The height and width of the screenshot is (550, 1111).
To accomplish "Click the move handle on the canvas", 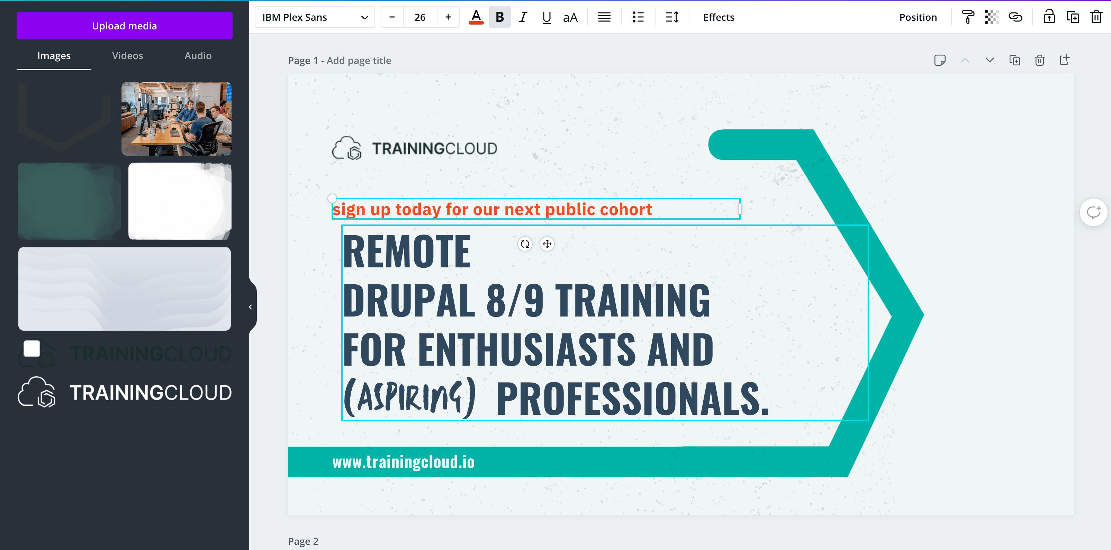I will (x=547, y=244).
